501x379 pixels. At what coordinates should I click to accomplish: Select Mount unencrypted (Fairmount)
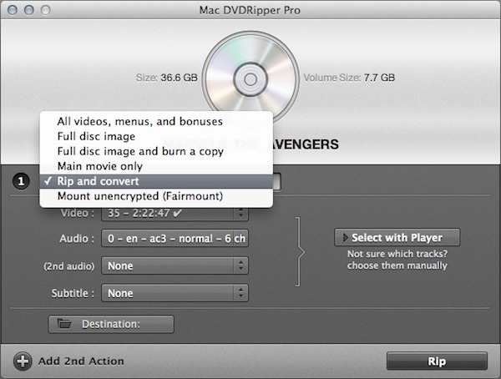[156, 196]
